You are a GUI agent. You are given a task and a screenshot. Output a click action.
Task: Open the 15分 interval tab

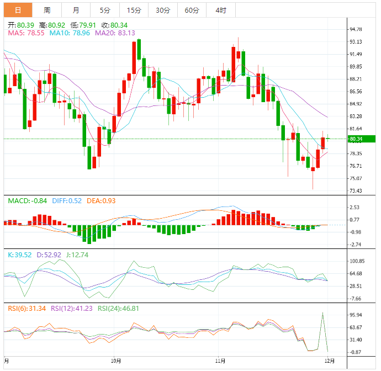(x=134, y=10)
